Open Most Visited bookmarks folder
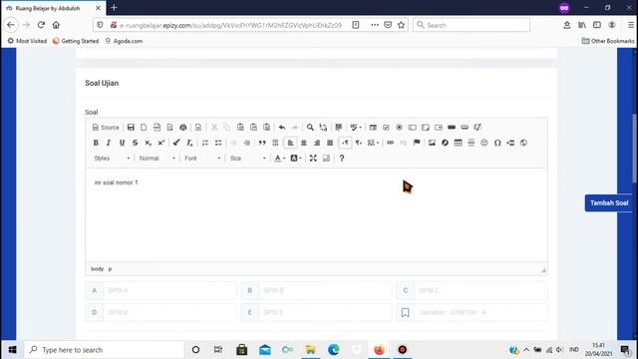The image size is (638, 359). (x=27, y=41)
